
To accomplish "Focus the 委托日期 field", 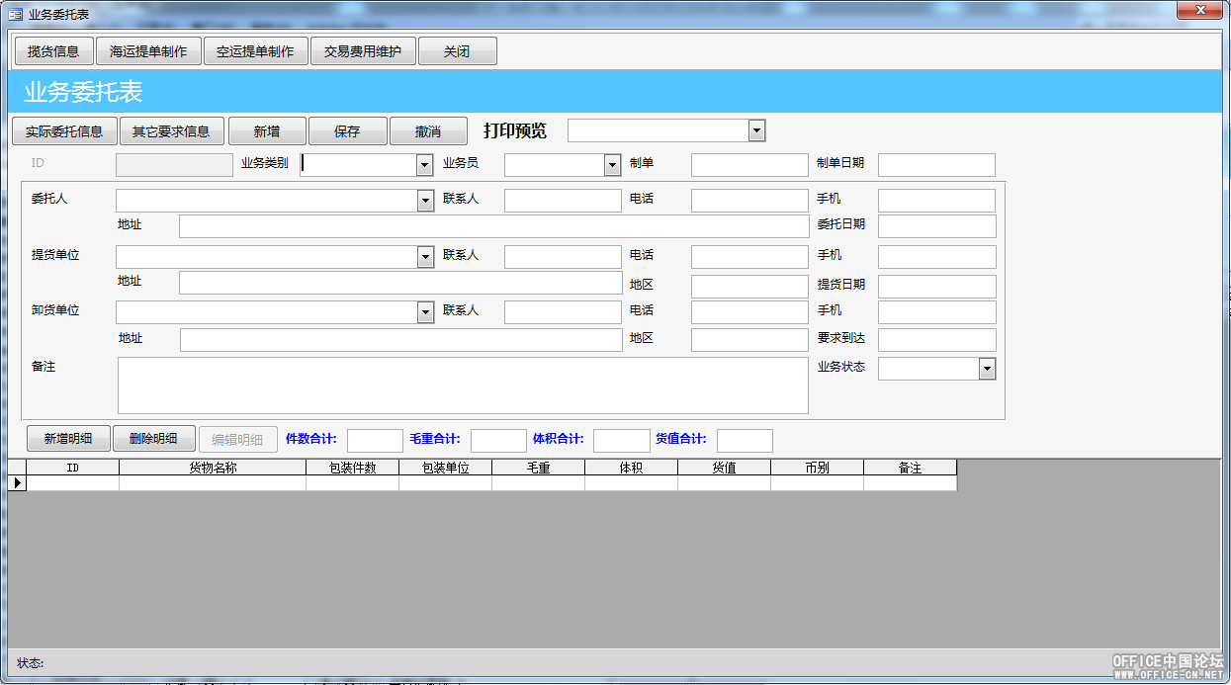I will 937,226.
